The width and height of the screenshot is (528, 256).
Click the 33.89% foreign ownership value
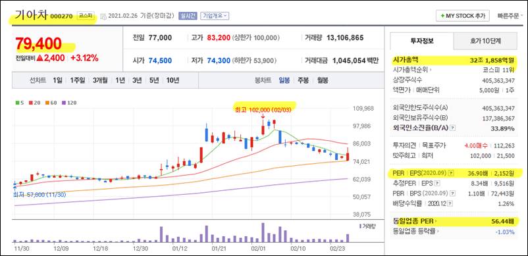coord(503,128)
